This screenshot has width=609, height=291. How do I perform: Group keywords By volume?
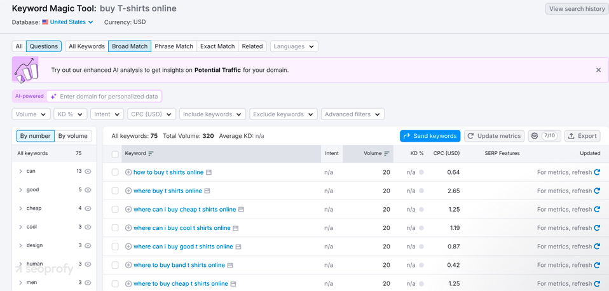tap(73, 136)
